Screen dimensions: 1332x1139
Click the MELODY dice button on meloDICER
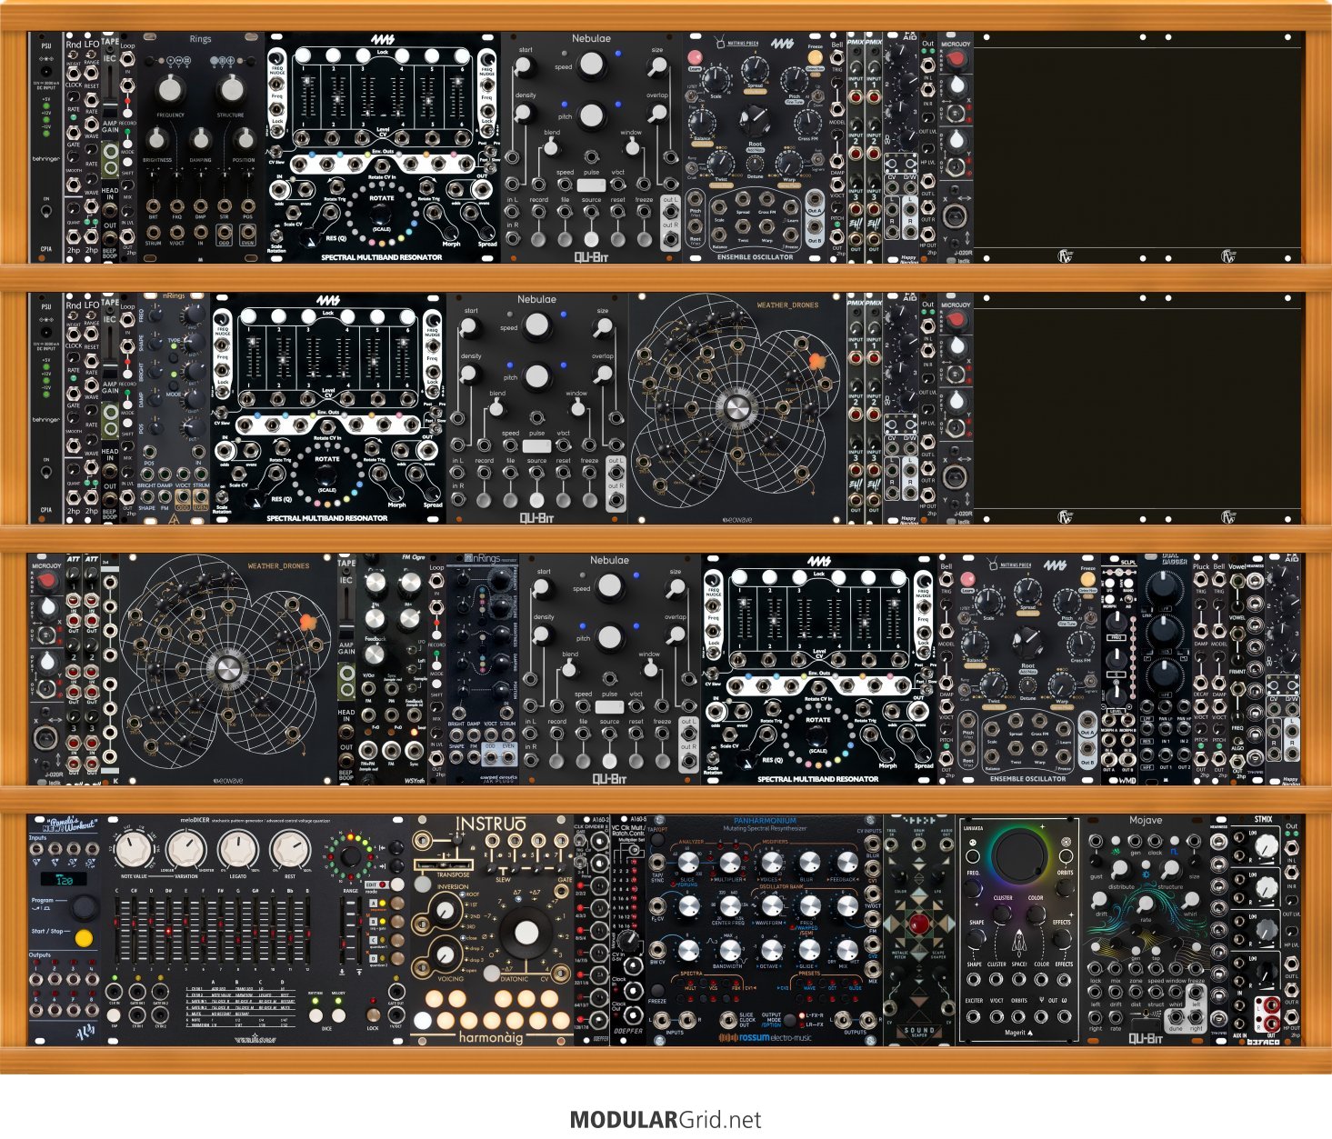tap(339, 1014)
